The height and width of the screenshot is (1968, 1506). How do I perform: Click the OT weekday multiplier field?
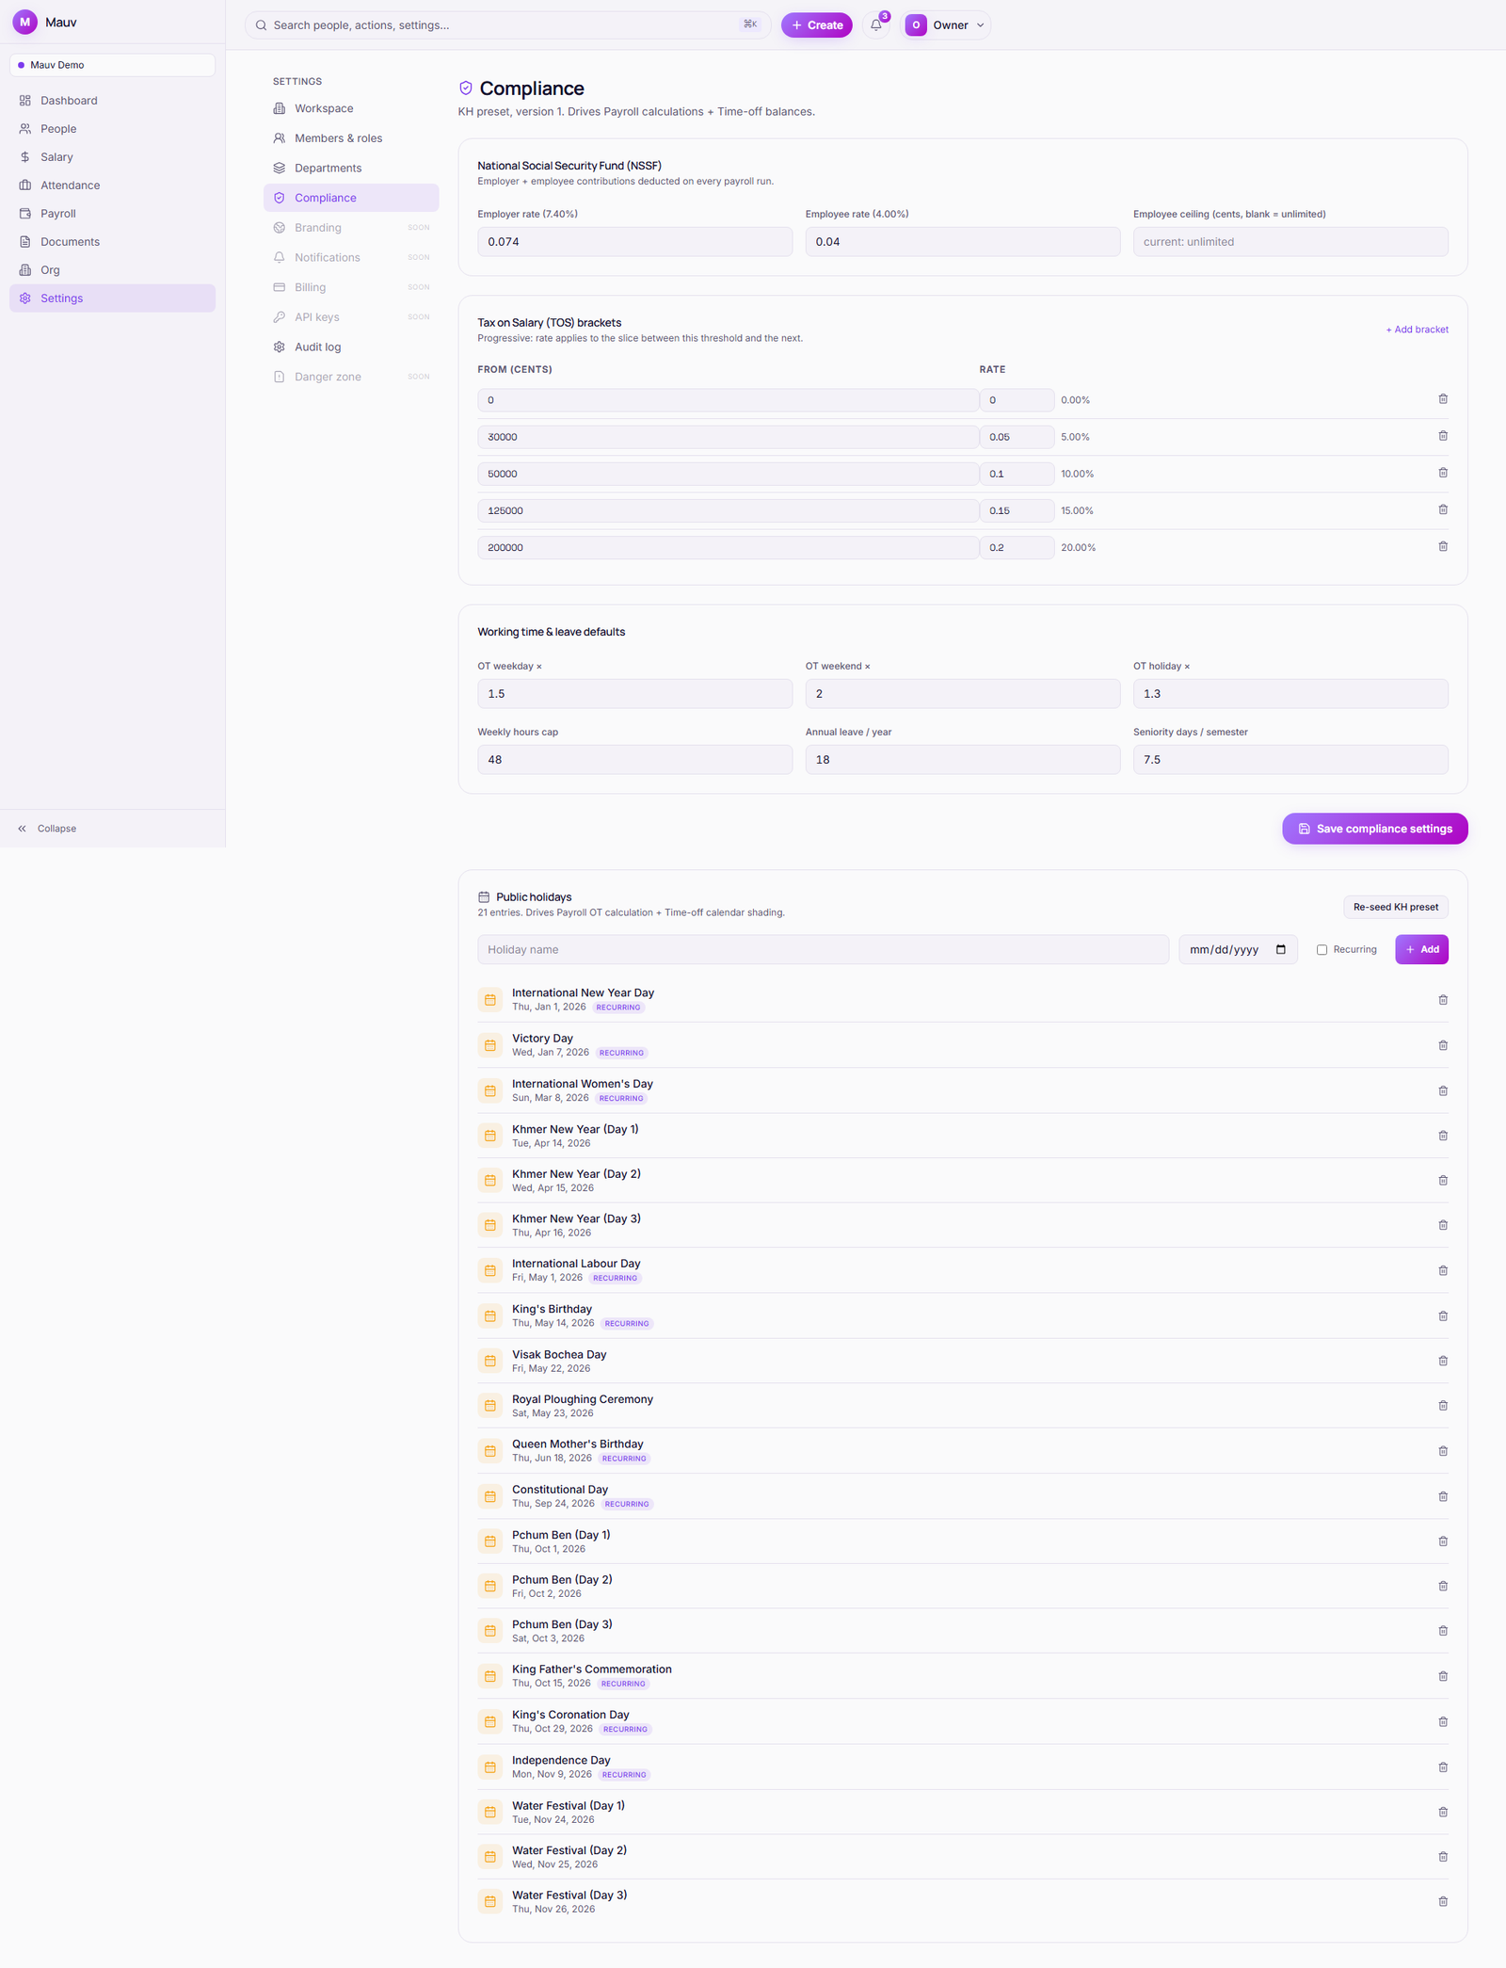[x=634, y=694]
